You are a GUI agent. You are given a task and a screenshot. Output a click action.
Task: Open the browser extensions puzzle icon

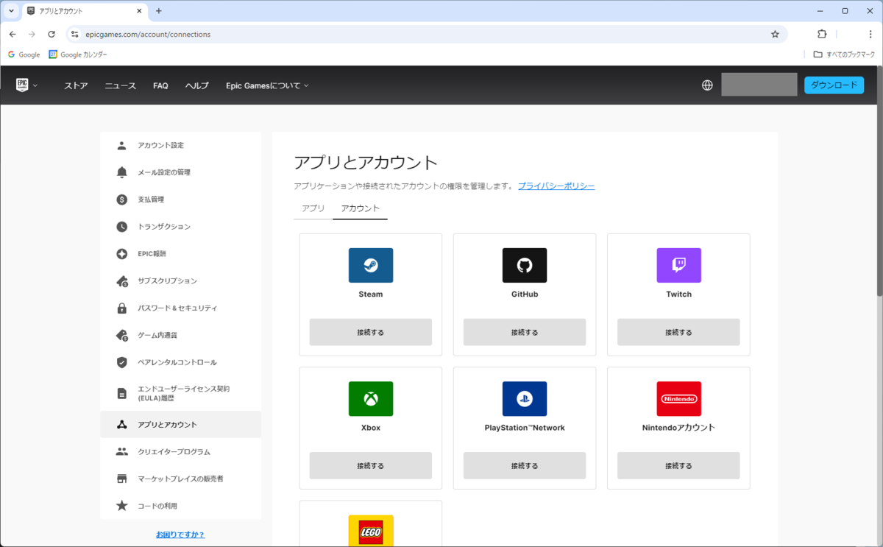pyautogui.click(x=822, y=34)
